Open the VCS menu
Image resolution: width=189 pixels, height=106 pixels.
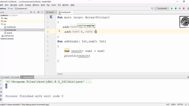pyautogui.click(x=59, y=5)
